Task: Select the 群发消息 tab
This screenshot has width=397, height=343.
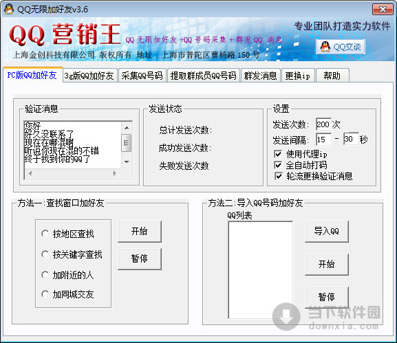Action: tap(261, 76)
